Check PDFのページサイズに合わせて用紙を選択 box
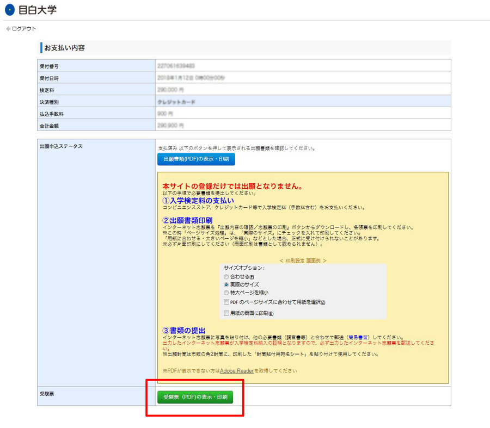The image size is (490, 428). (x=226, y=302)
